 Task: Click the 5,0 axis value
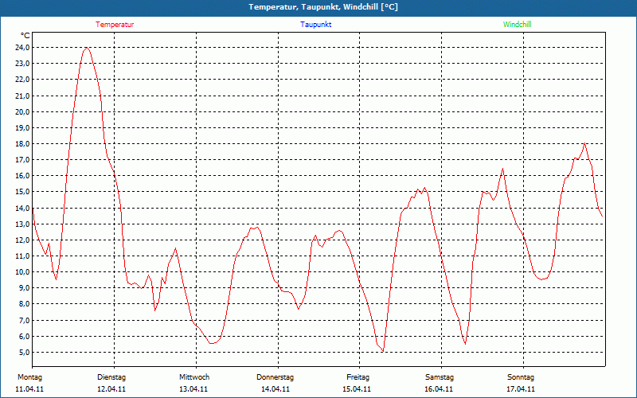click(x=24, y=352)
